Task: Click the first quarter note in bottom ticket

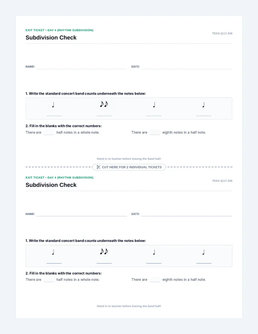Action: pos(53,252)
